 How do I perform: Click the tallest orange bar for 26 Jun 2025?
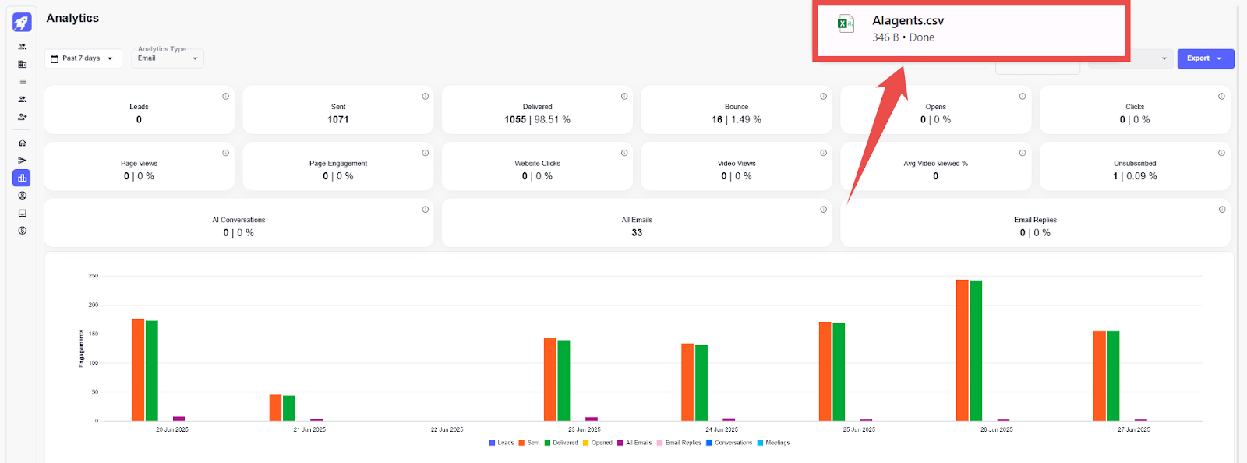[x=962, y=350]
